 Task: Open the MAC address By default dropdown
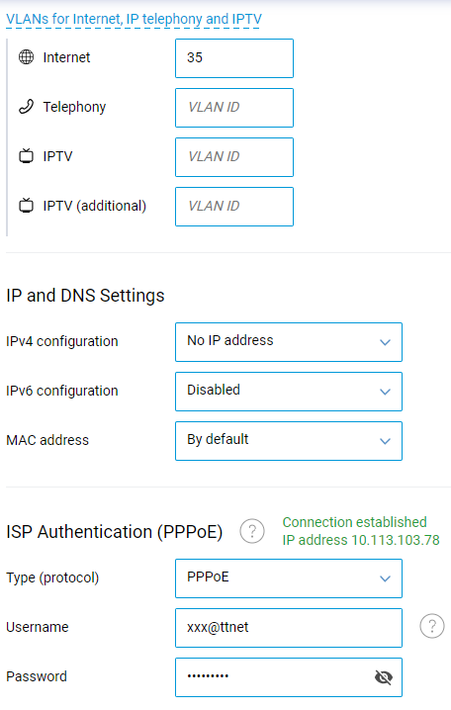[289, 441]
